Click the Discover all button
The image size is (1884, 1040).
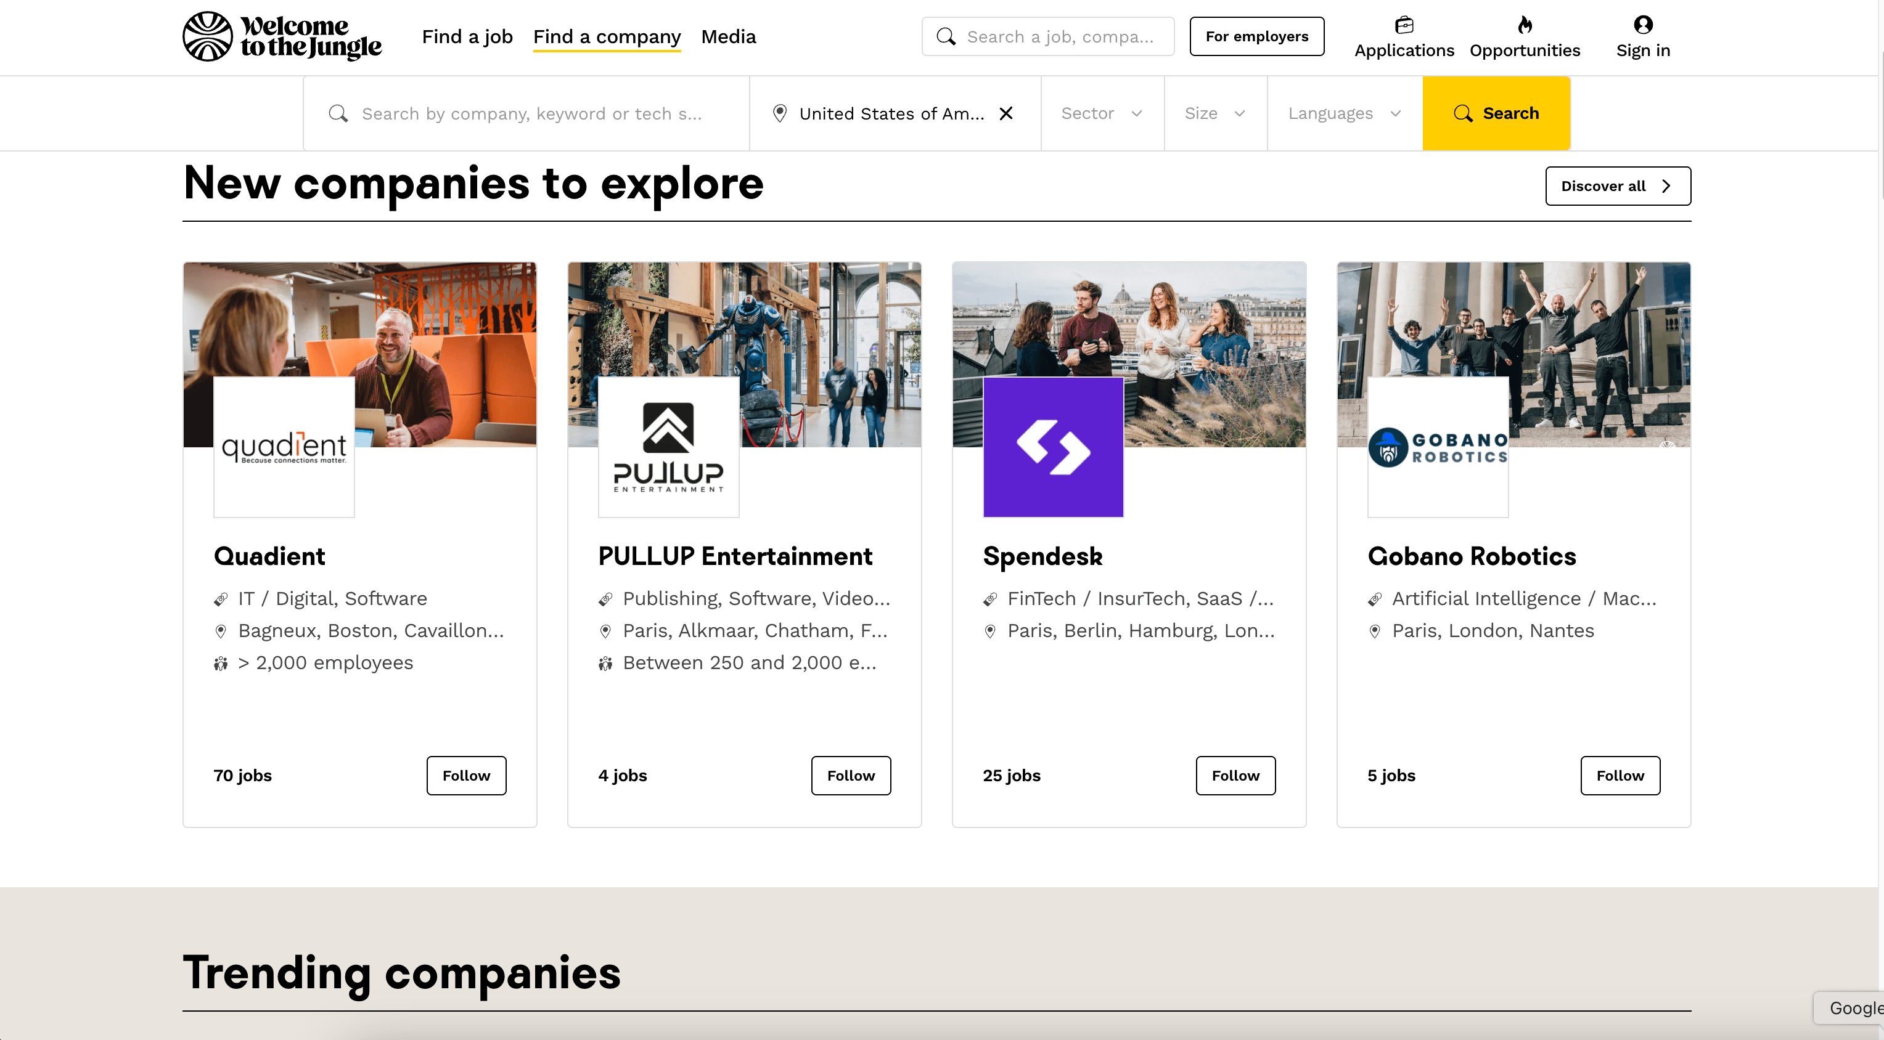[1617, 186]
